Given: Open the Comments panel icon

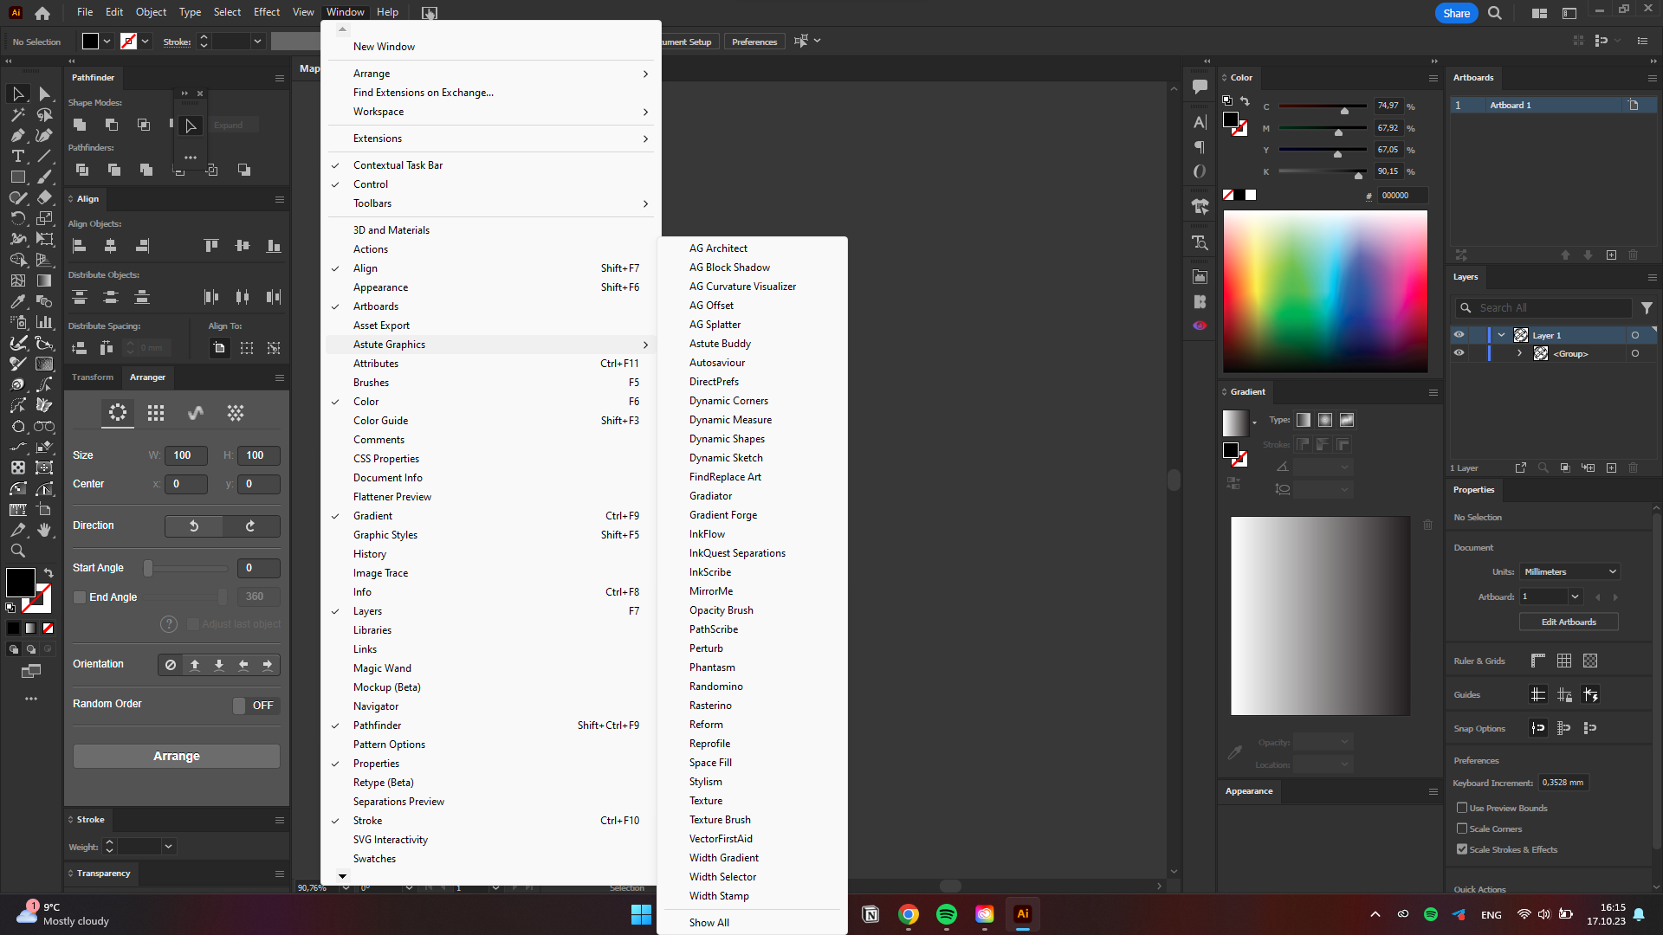Looking at the screenshot, I should coord(1200,87).
